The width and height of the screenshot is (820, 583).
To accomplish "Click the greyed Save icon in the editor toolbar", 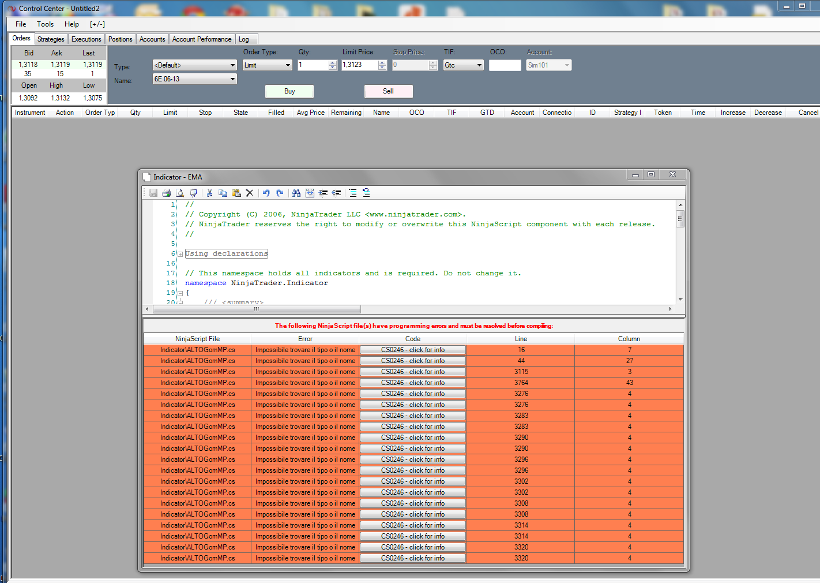I will click(153, 193).
